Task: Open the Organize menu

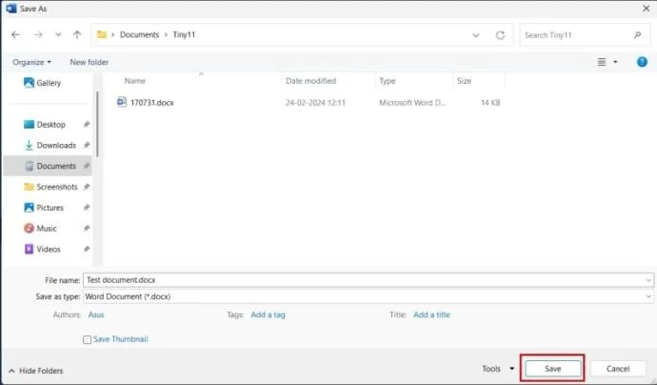Action: tap(32, 62)
